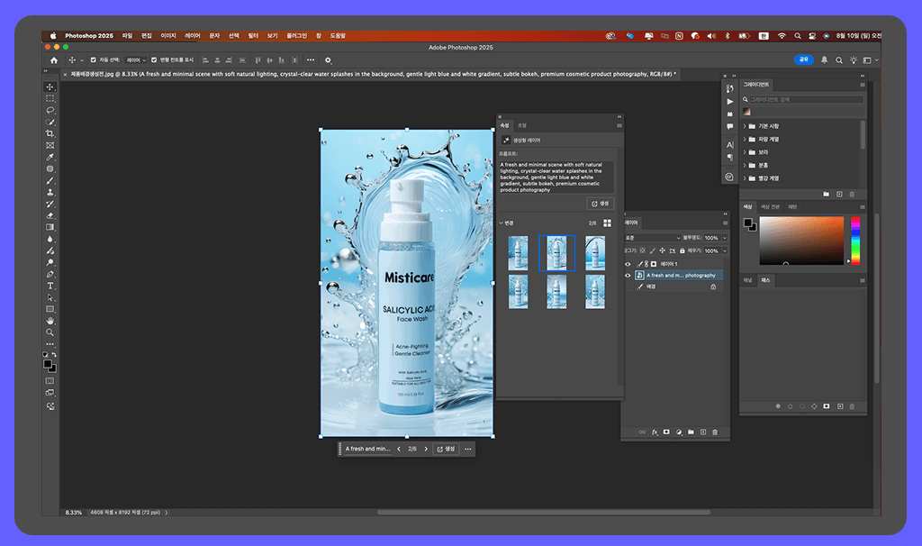
Task: Select the Horizontal Type tool
Action: [x=50, y=286]
